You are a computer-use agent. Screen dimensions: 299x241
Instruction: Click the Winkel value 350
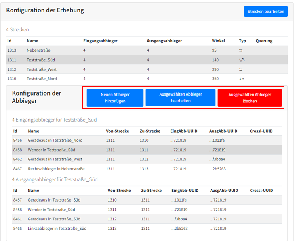pyautogui.click(x=215, y=79)
